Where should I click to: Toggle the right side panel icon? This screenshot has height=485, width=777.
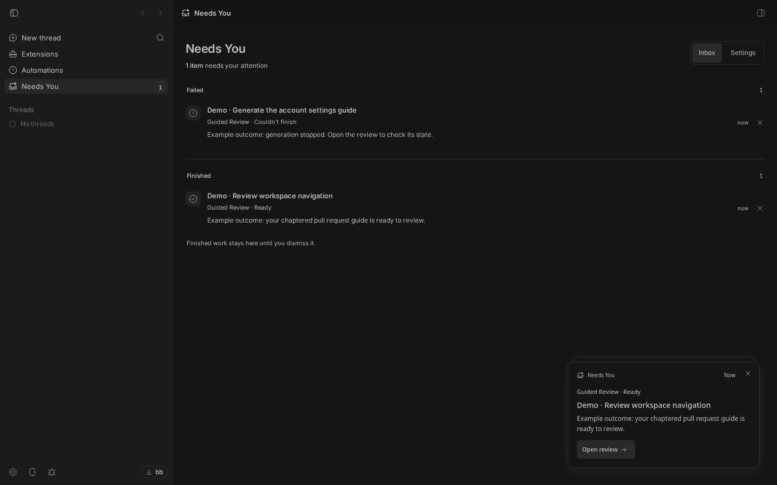click(x=761, y=13)
